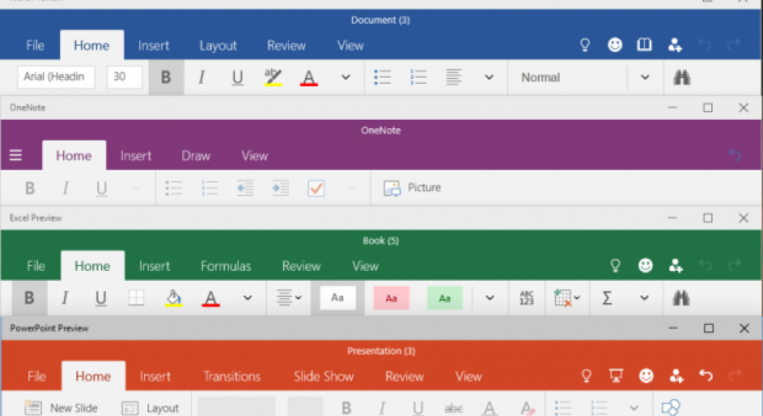This screenshot has width=763, height=416.
Task: Insert a Picture in OneNote
Action: (x=413, y=188)
